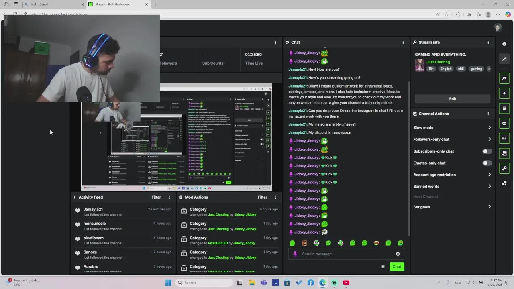Click the browser favorites star icon
The height and width of the screenshot is (289, 514).
[447, 14]
